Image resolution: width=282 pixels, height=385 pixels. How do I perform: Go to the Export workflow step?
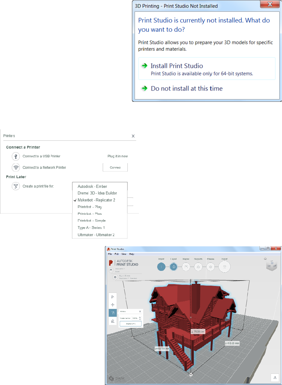pos(224,267)
